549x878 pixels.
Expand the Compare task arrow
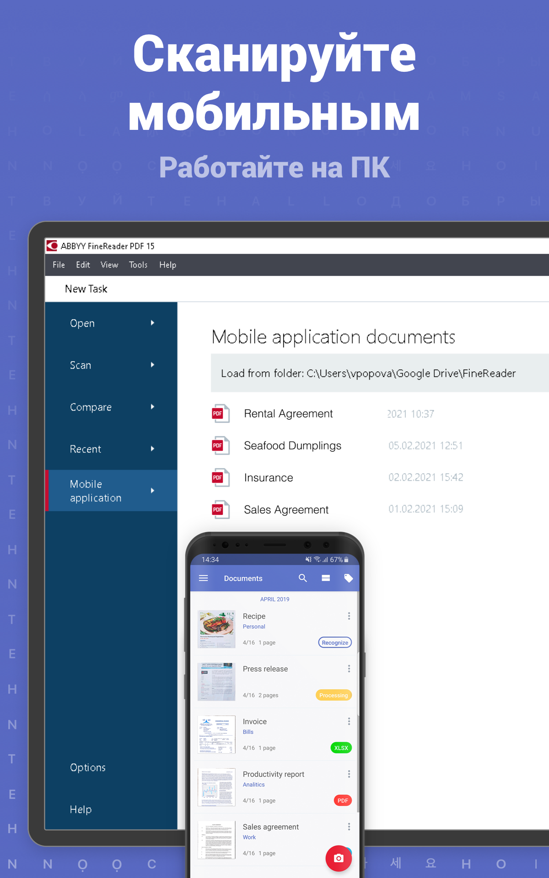[152, 407]
